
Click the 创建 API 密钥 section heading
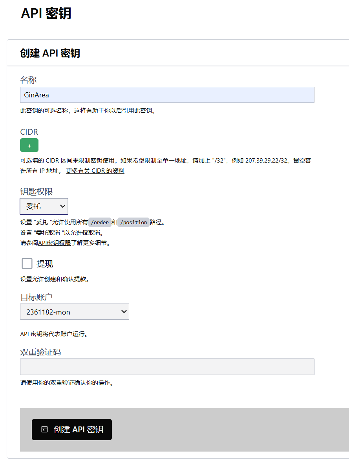[50, 53]
